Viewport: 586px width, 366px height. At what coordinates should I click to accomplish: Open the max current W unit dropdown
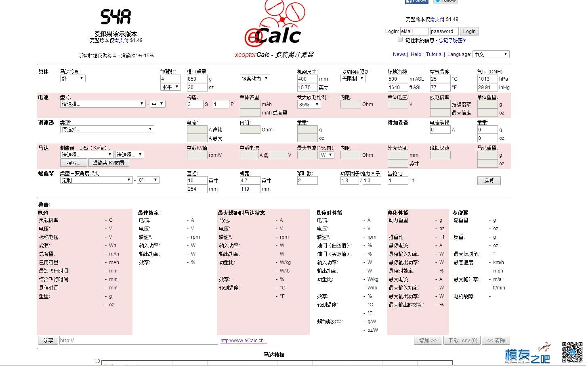(x=326, y=155)
